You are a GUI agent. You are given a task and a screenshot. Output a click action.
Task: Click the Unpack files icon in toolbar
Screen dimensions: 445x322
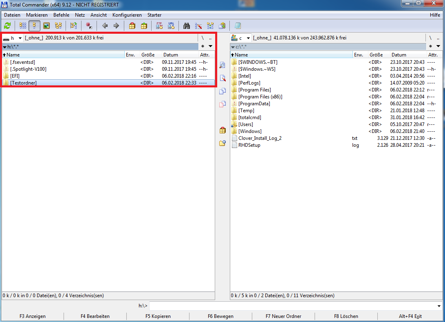pos(144,26)
